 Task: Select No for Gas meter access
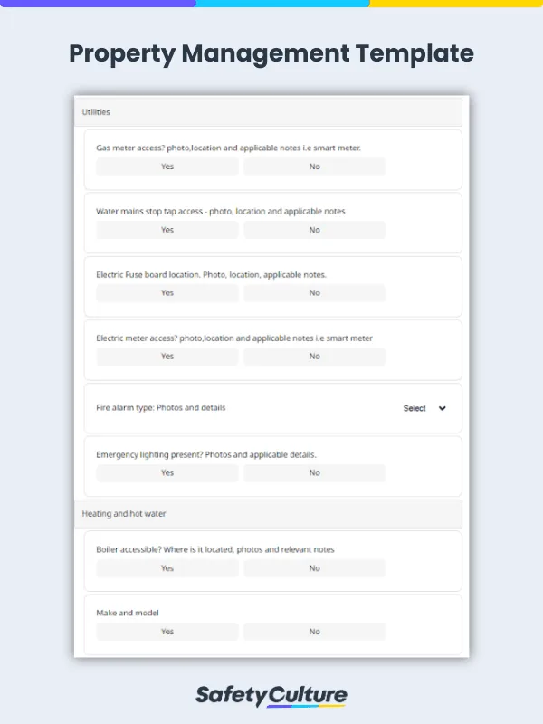[x=314, y=167]
